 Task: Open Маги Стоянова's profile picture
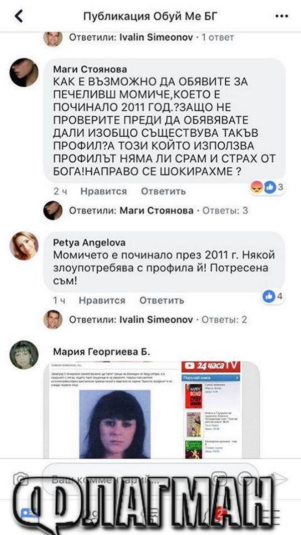pos(24,72)
